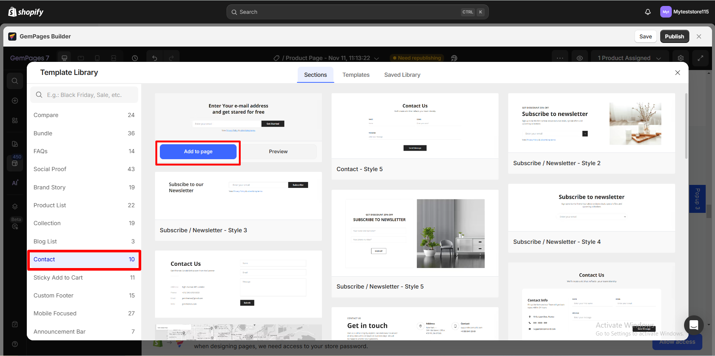Click the Publish button
Image resolution: width=715 pixels, height=356 pixels.
pyautogui.click(x=674, y=36)
